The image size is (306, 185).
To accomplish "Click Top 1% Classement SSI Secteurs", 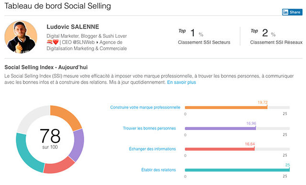I will coord(204,36).
